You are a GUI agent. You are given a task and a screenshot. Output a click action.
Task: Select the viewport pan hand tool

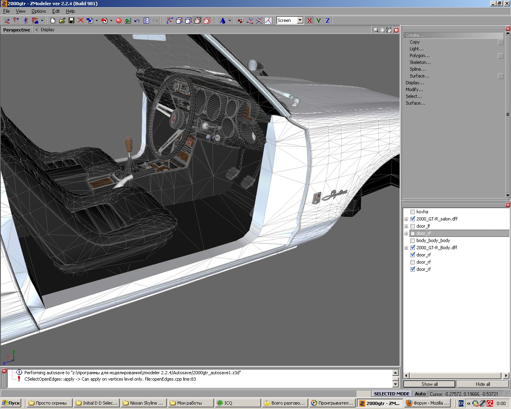pos(382,30)
